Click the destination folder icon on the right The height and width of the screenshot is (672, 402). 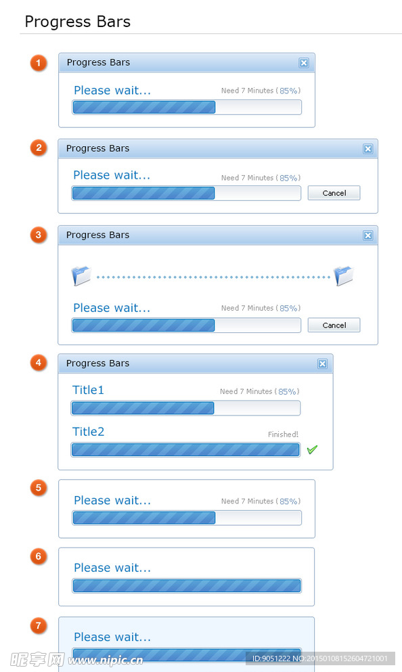[344, 275]
